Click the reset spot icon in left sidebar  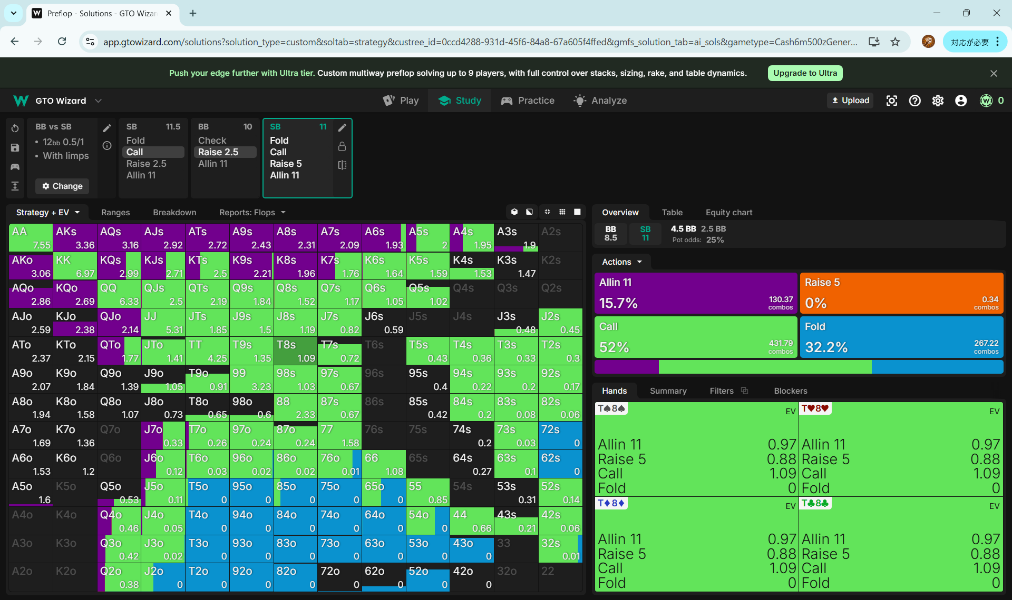click(15, 128)
